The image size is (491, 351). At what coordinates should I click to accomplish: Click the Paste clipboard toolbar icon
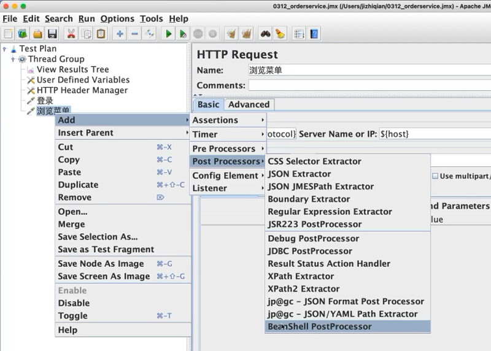(101, 34)
